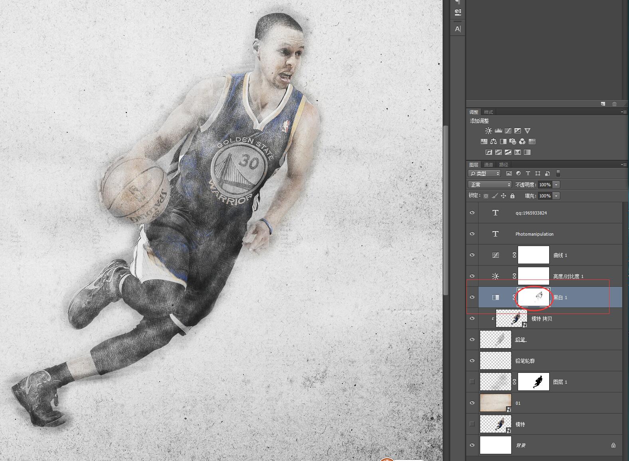Click the new item icon in upper panel

coord(603,104)
